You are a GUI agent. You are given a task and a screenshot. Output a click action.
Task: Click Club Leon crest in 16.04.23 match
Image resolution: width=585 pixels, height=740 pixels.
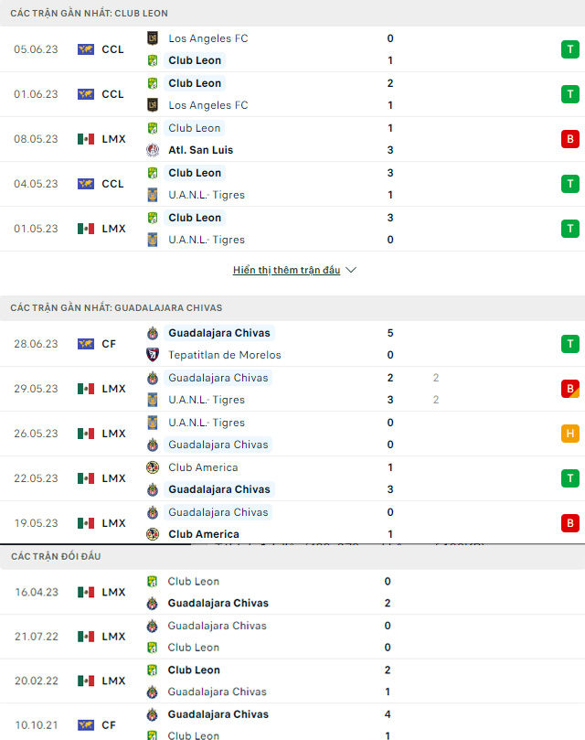click(x=153, y=581)
